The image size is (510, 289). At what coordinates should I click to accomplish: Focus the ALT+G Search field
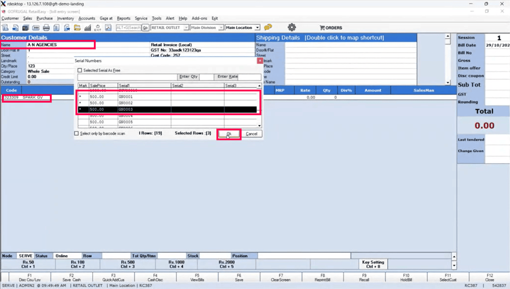tap(128, 28)
